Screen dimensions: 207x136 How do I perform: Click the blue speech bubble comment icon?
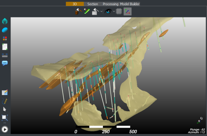coord(5,63)
